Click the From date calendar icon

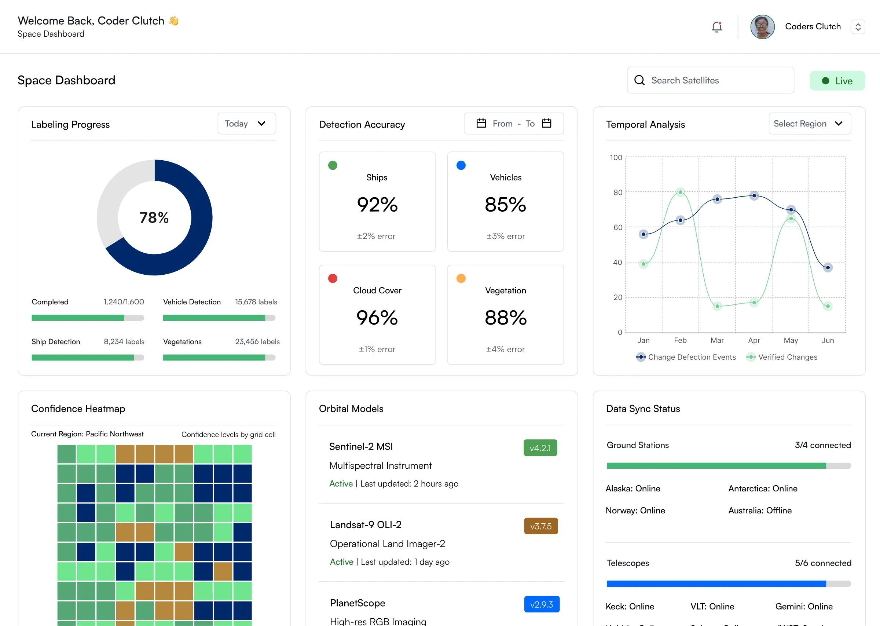(x=481, y=123)
